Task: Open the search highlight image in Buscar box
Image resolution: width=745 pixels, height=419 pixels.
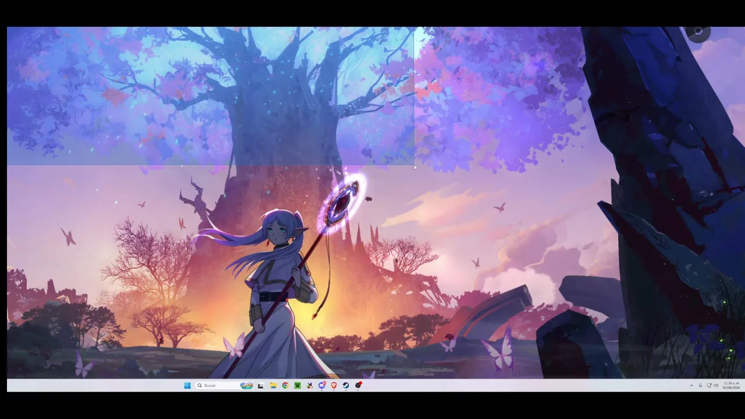Action: click(247, 385)
